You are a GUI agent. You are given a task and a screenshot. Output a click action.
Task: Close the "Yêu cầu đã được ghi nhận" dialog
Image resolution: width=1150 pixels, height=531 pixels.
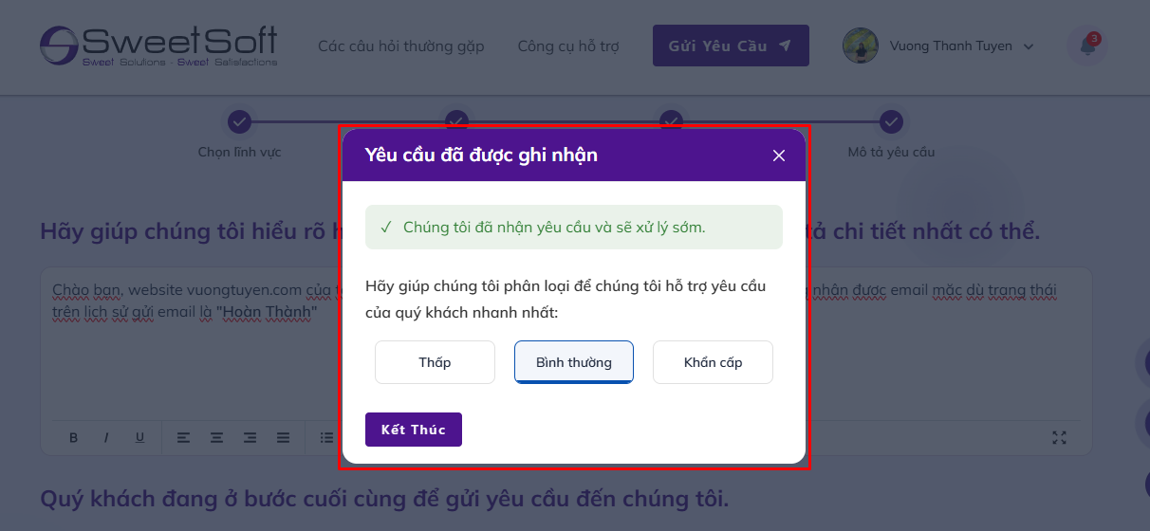[x=779, y=156]
